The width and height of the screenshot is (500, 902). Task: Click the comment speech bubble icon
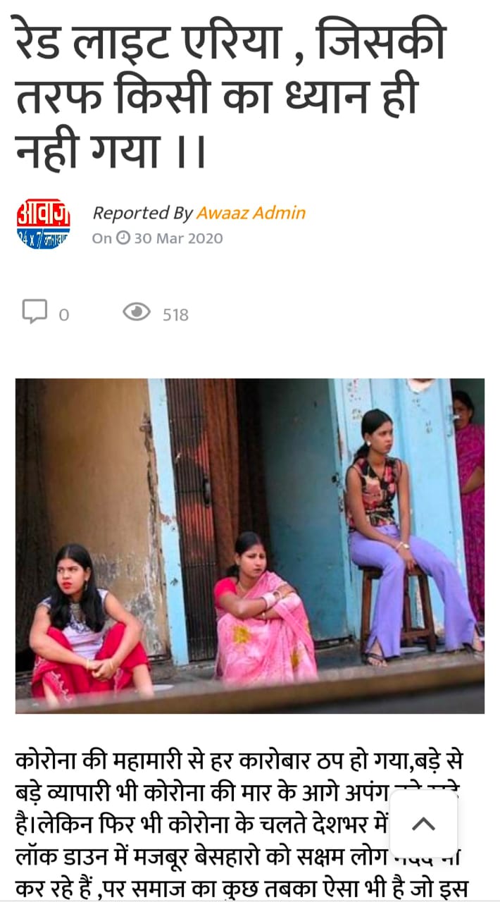coord(35,311)
